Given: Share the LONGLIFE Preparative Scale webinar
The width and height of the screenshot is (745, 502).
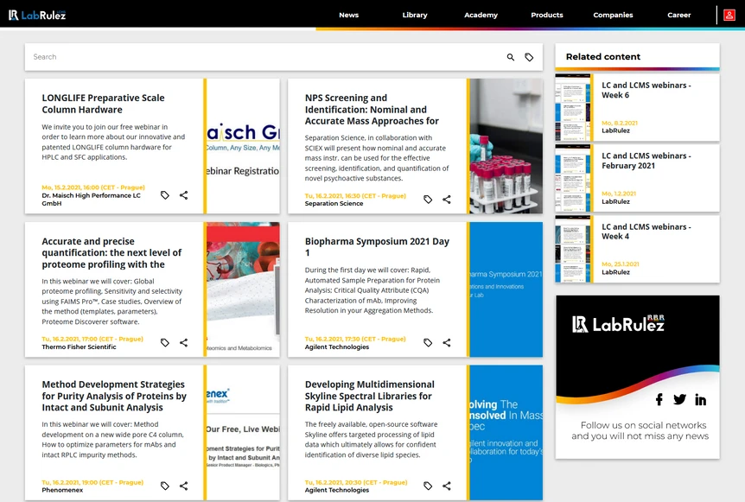Looking at the screenshot, I should coord(184,195).
